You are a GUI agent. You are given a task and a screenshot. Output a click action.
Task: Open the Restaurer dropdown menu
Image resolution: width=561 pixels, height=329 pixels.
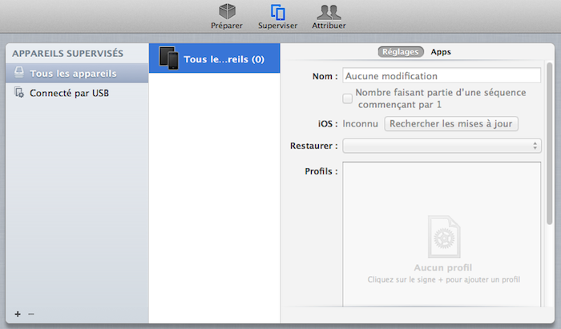click(442, 146)
